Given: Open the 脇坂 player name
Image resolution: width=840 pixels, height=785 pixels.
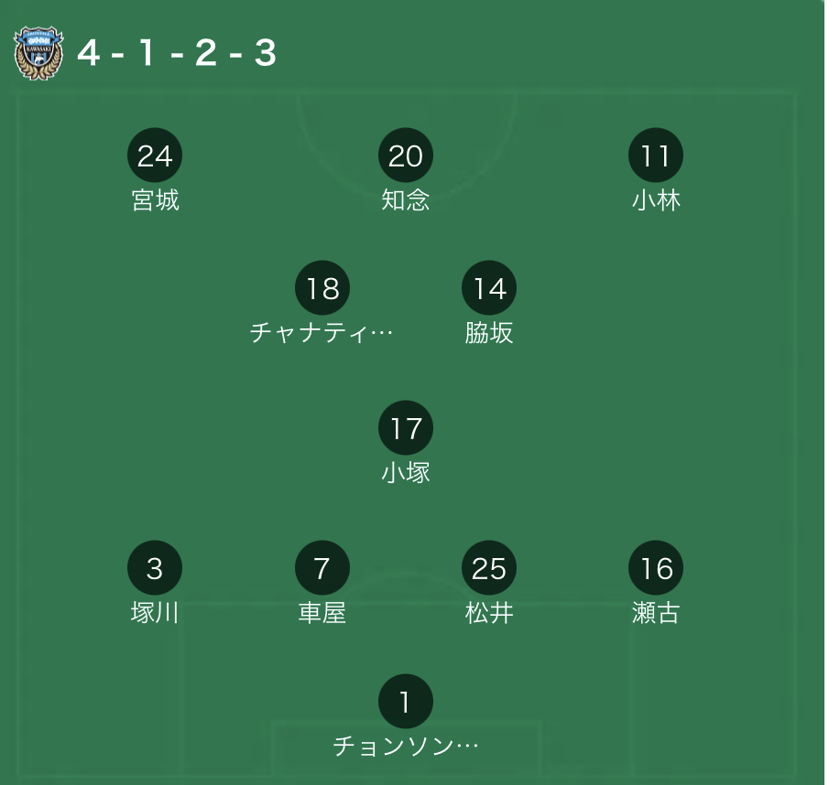Looking at the screenshot, I should (x=489, y=333).
